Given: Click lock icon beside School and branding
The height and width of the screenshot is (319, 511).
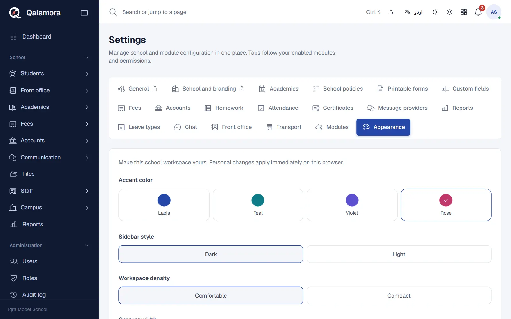Looking at the screenshot, I should (x=242, y=89).
